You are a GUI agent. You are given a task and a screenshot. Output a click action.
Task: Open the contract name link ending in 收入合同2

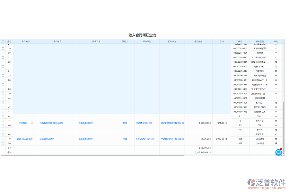pyautogui.click(x=51, y=123)
